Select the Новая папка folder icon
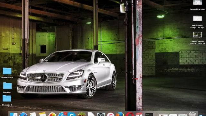The image size is (206, 116). (7, 71)
